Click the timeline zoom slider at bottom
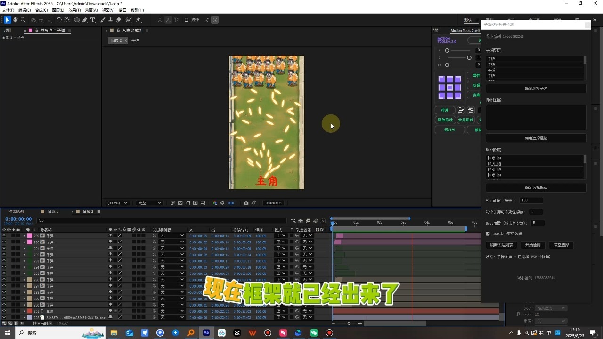Image resolution: width=603 pixels, height=339 pixels. click(x=349, y=323)
